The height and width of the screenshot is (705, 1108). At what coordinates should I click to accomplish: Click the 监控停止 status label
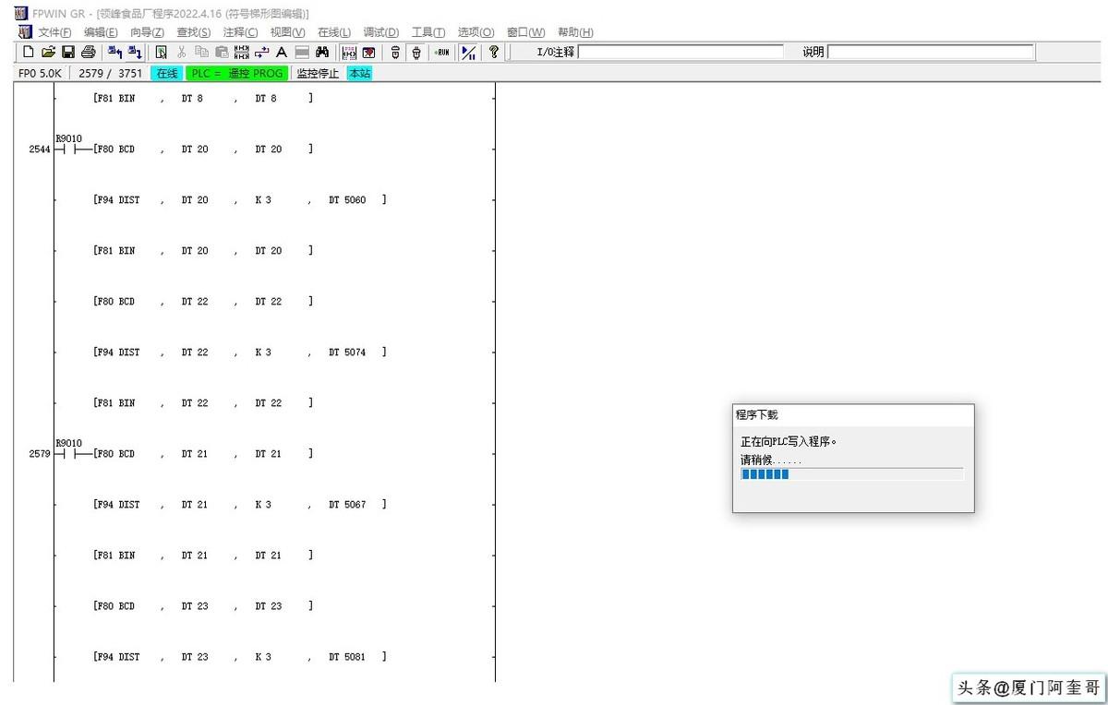coord(318,74)
